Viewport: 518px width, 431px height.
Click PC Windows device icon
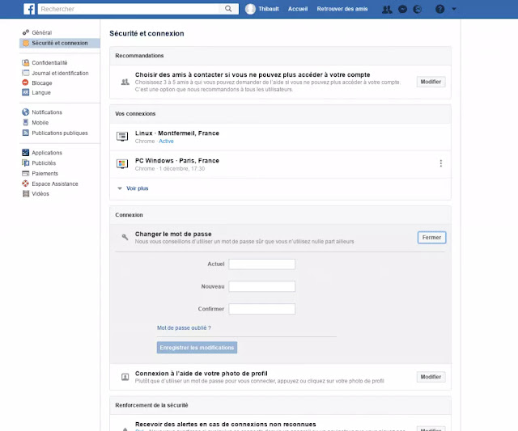pos(122,163)
